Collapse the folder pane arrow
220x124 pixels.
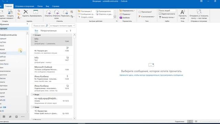tap(27, 24)
